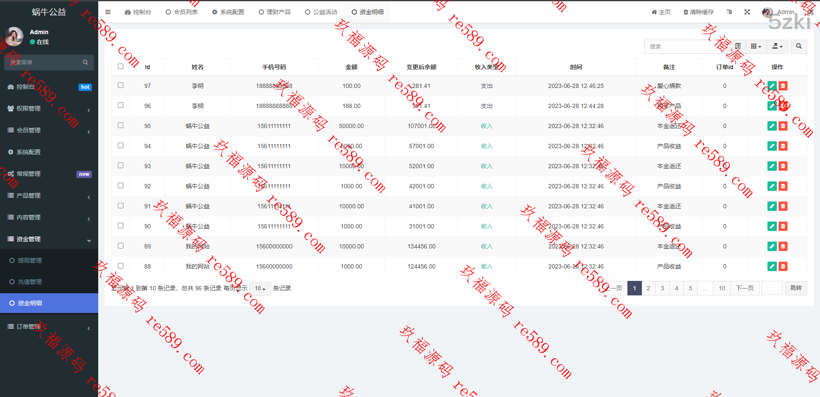Click the language translation icon

pos(729,12)
